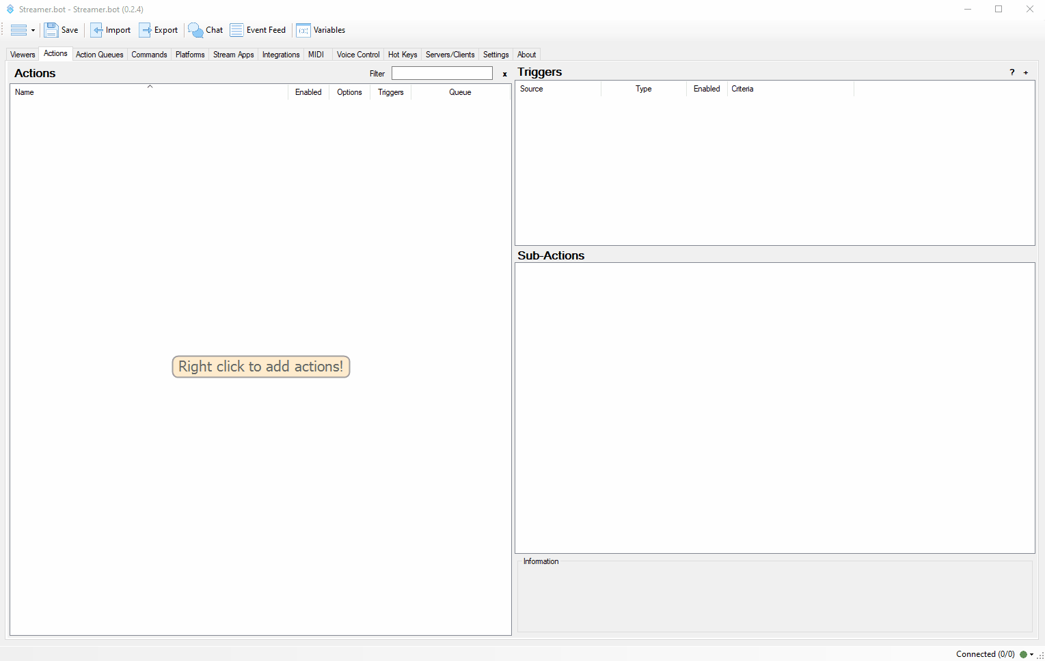Click the Queue column header
The height and width of the screenshot is (661, 1045).
(460, 92)
